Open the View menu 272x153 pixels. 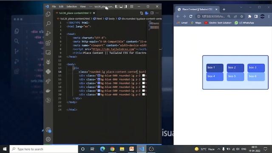pyautogui.click(x=83, y=6)
